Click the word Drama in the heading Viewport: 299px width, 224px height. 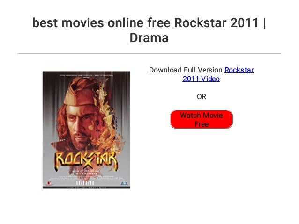pyautogui.click(x=149, y=38)
